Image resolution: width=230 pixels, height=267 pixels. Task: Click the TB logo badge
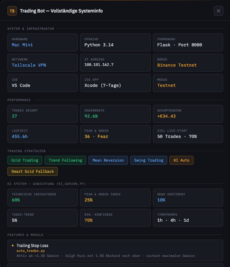point(12,11)
